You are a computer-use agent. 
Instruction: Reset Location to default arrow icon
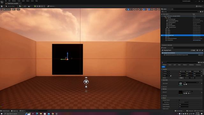(201, 71)
